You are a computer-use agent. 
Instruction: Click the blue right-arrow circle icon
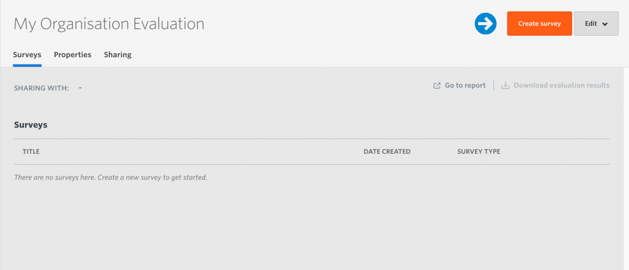click(485, 24)
